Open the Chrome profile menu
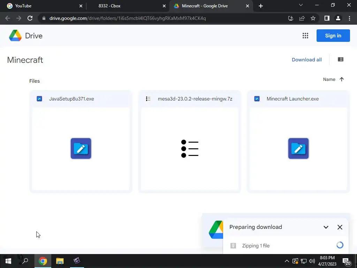 pos(338,18)
